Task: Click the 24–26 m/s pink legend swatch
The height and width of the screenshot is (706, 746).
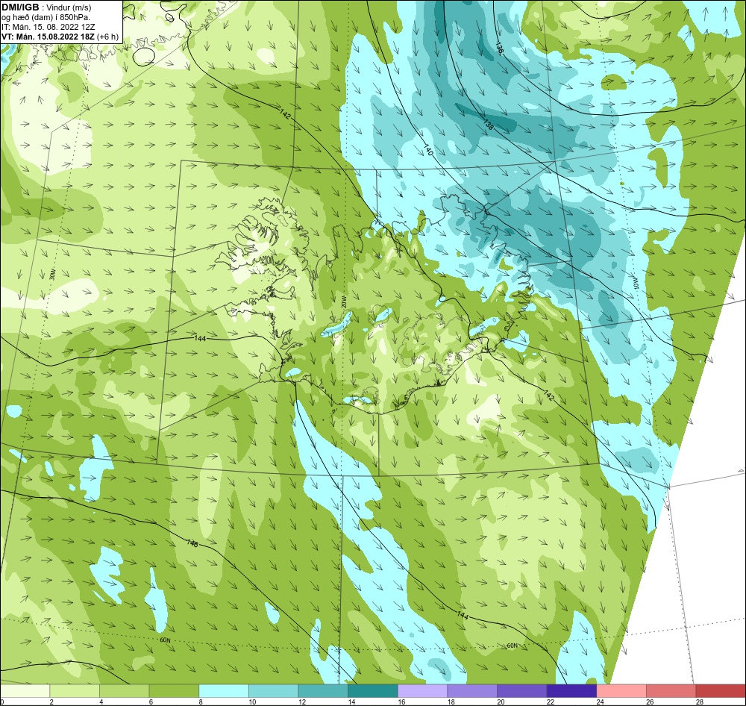Action: [x=621, y=691]
